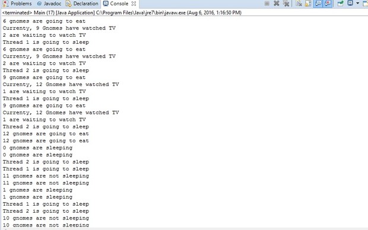The width and height of the screenshot is (368, 230).
Task: Click Display Selected Console monitor icon
Action: [350, 4]
